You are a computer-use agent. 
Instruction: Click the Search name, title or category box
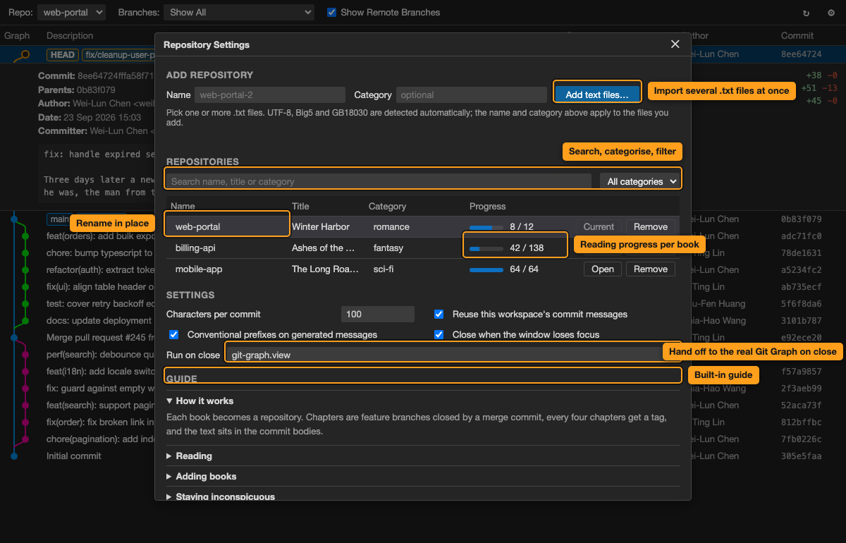[379, 181]
